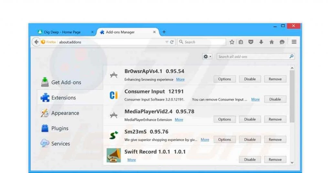The height and width of the screenshot is (173, 331).
Task: Focus the browser Search box
Action: click(x=202, y=42)
